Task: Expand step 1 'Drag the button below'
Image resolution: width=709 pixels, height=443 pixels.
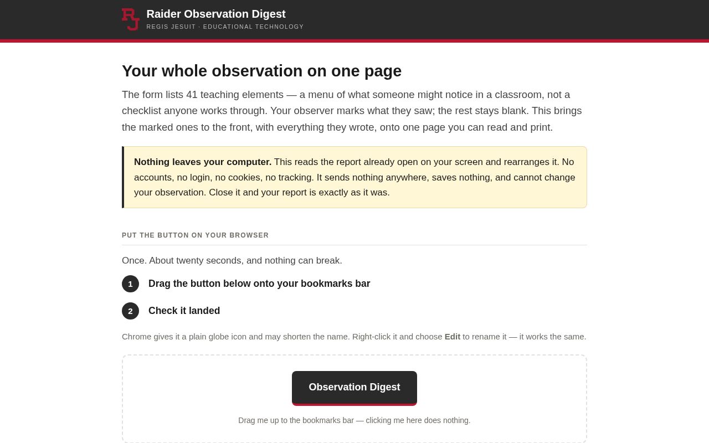Action: (259, 284)
